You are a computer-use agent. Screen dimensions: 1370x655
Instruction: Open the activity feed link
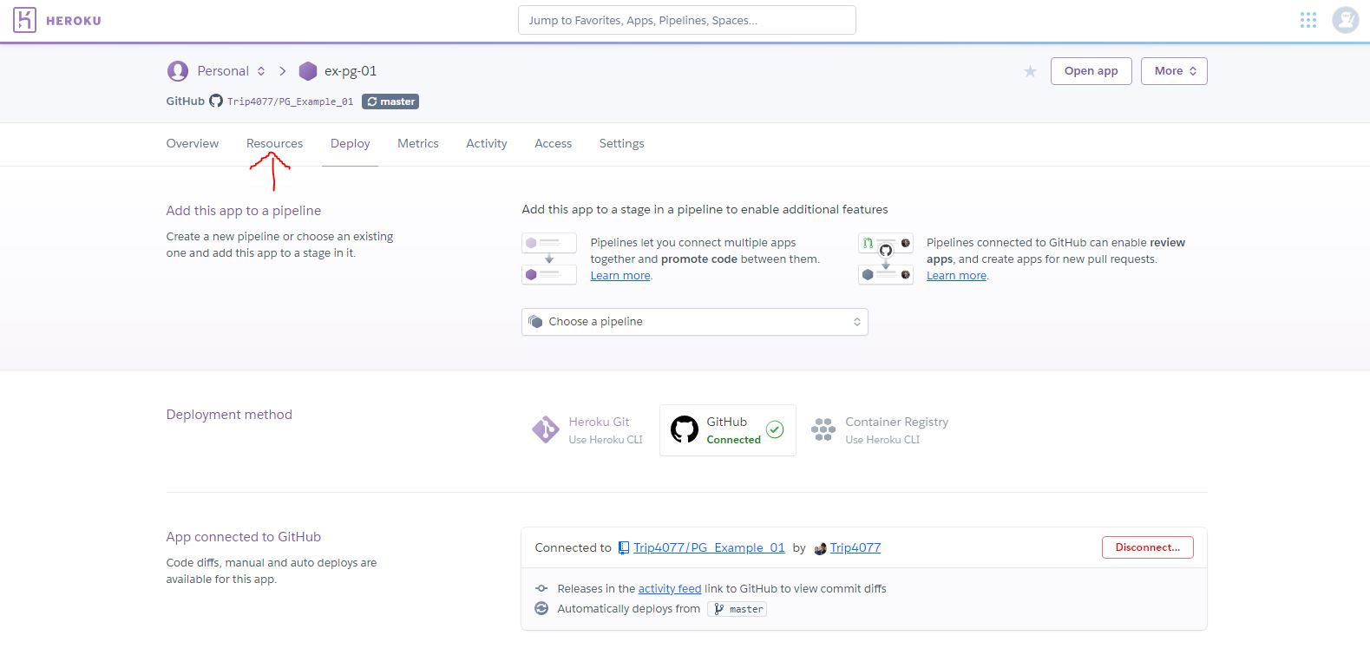coord(670,589)
